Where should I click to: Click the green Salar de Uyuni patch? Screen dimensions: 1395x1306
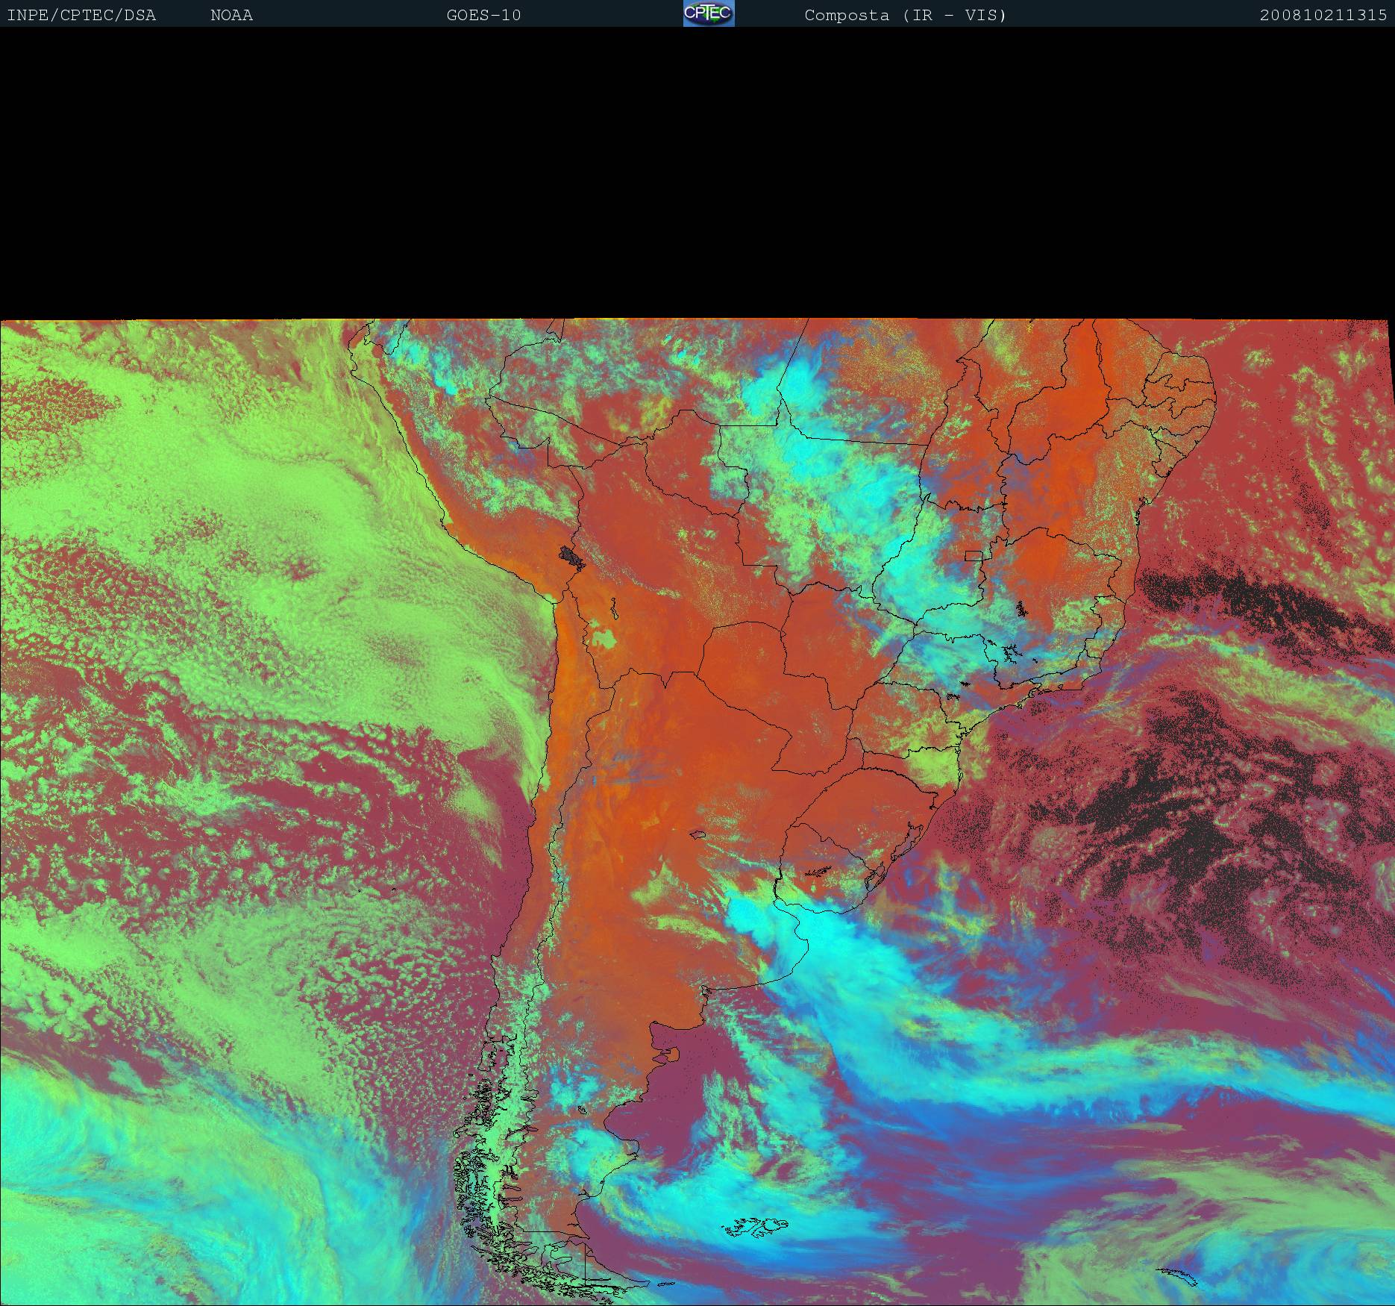[604, 638]
